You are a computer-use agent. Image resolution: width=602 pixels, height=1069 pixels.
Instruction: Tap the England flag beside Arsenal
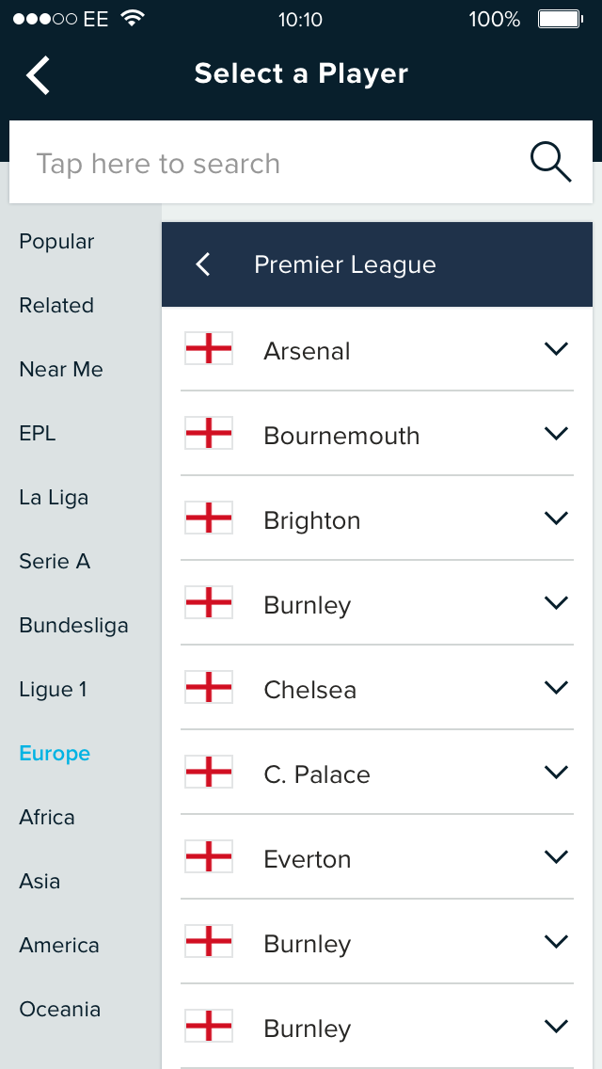tap(209, 349)
